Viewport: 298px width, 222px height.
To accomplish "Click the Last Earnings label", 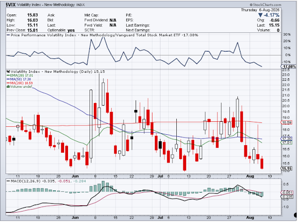I will point(138,25).
